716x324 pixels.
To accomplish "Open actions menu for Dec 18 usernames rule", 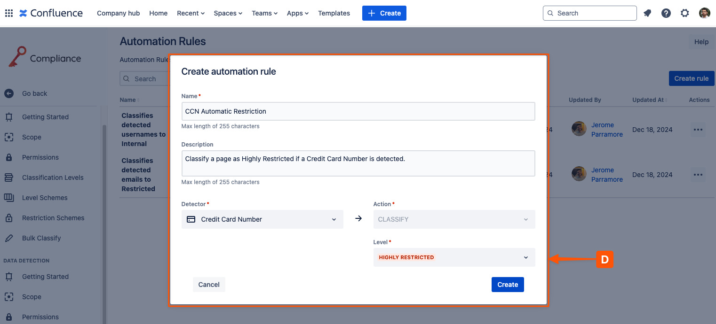I will tap(698, 130).
